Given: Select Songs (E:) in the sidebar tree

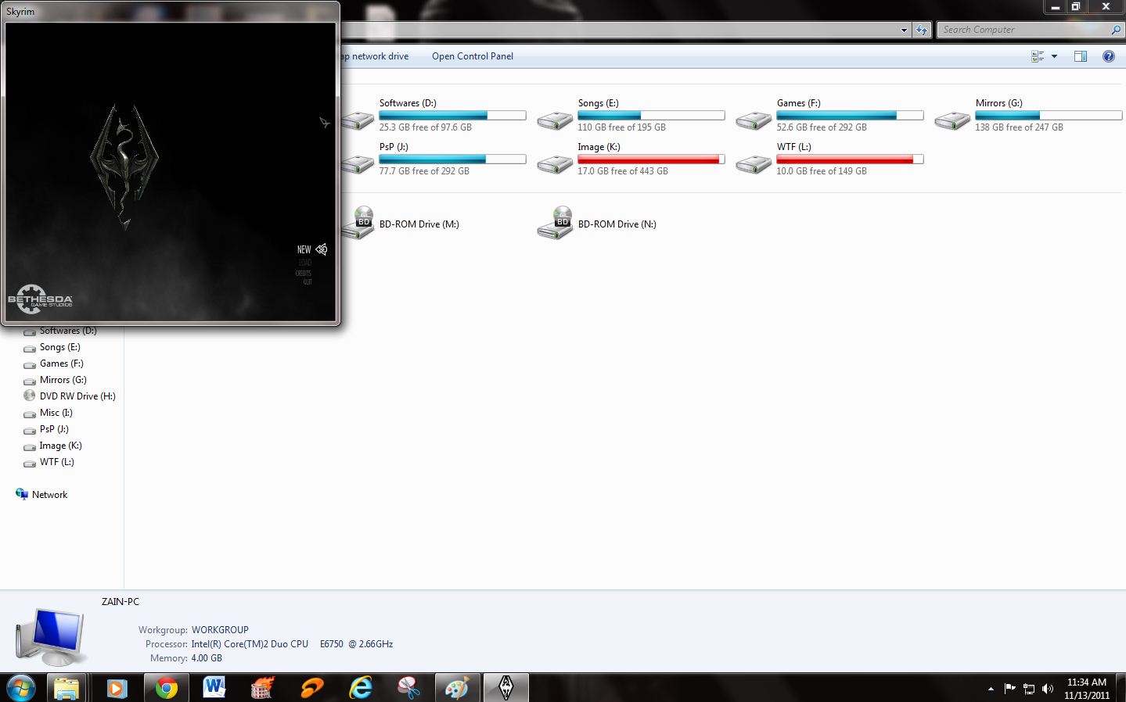Looking at the screenshot, I should pyautogui.click(x=59, y=347).
